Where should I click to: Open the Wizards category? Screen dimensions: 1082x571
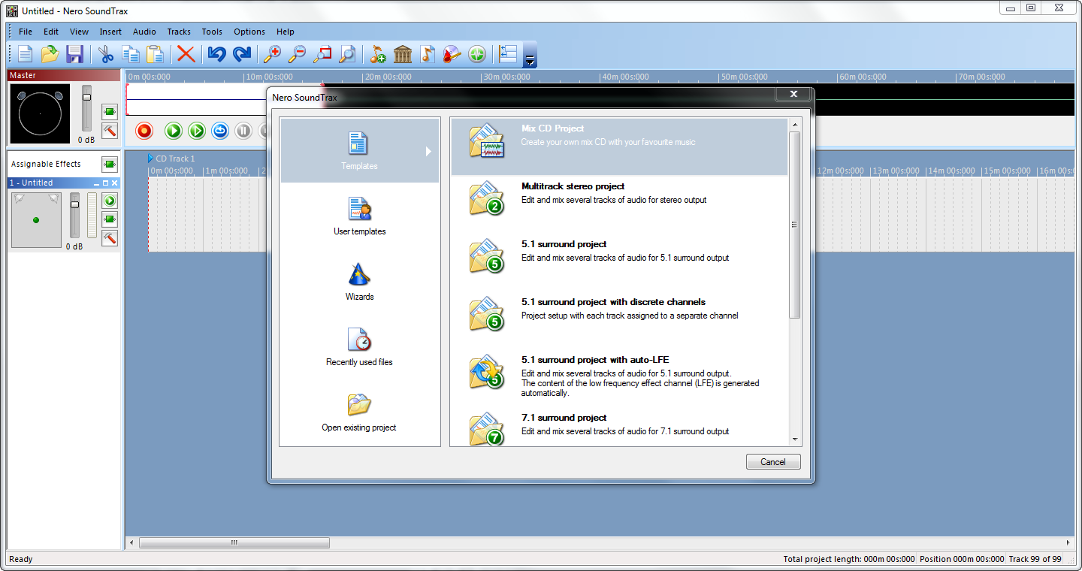(359, 282)
